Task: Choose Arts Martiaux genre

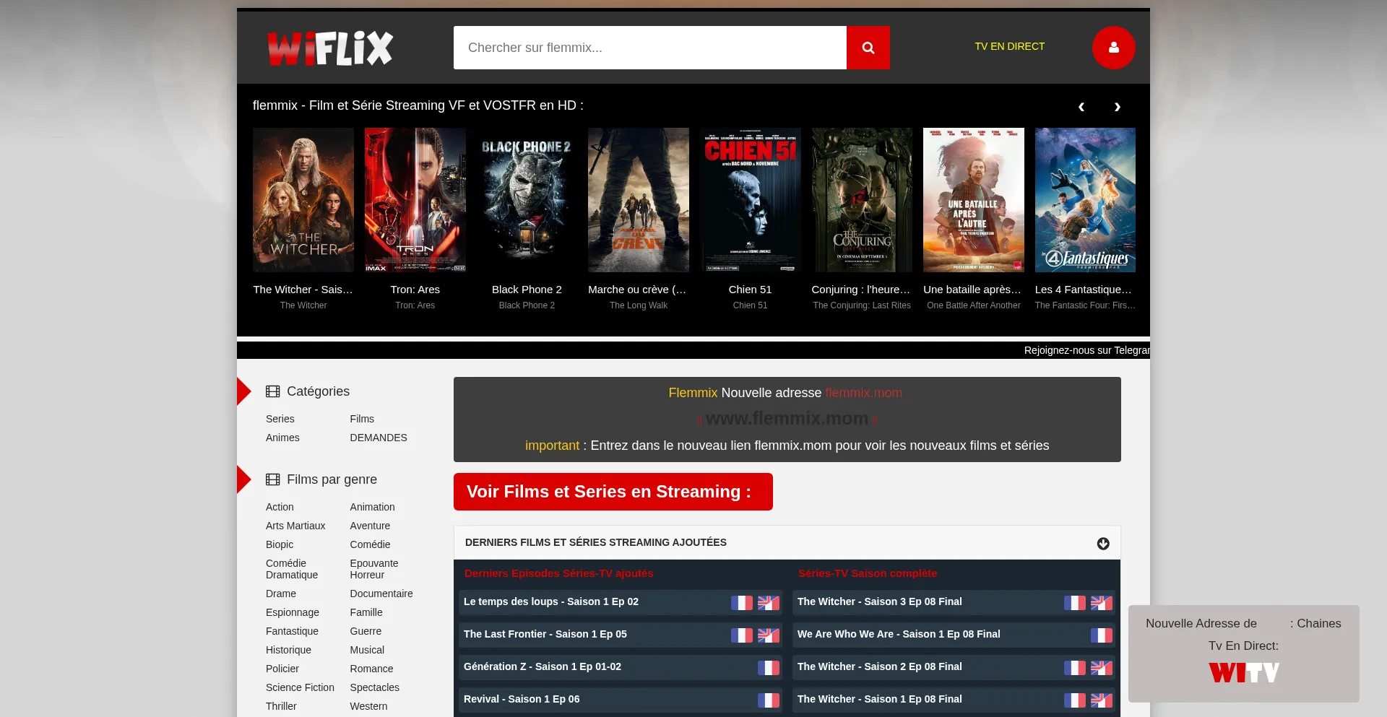Action: [x=295, y=526]
